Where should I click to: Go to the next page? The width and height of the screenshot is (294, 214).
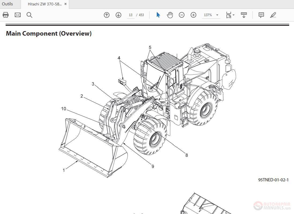[118, 15]
